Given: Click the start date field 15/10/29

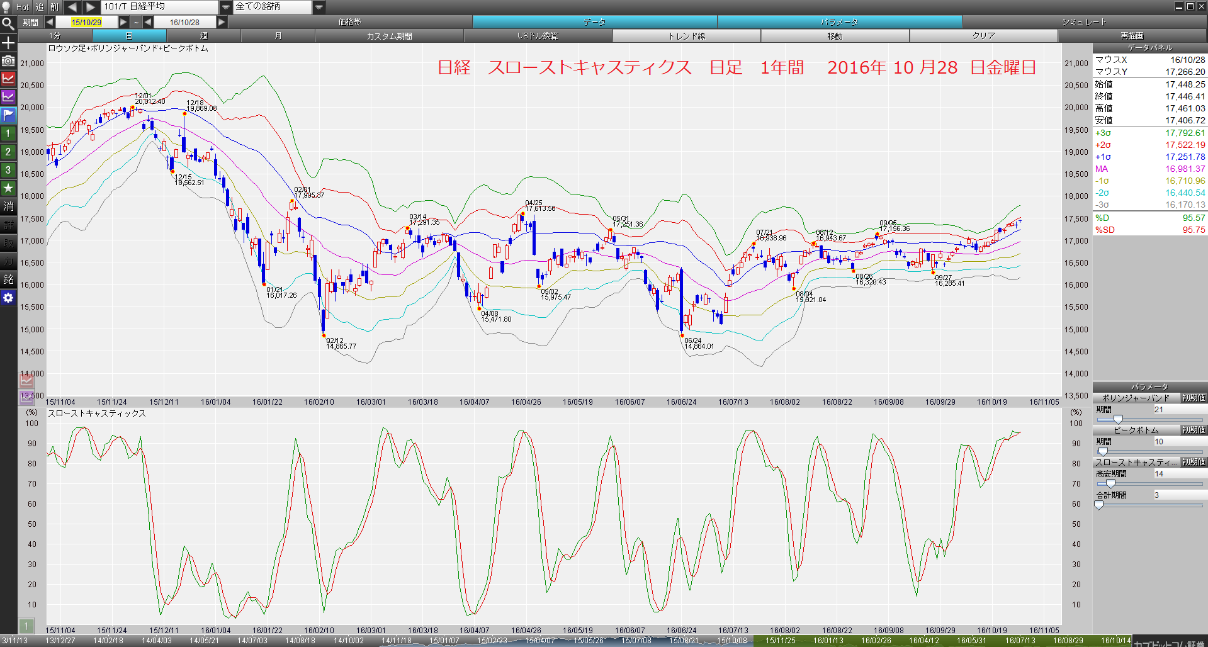Looking at the screenshot, I should 86,22.
